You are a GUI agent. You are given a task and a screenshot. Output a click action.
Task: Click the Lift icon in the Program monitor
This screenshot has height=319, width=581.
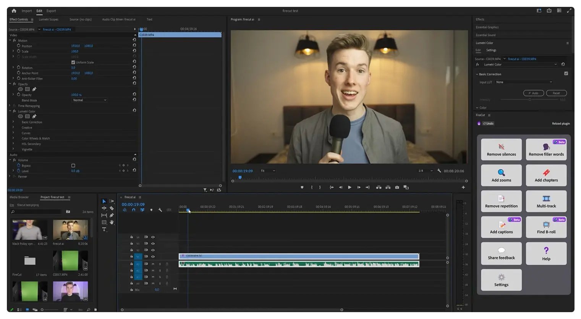(x=379, y=187)
